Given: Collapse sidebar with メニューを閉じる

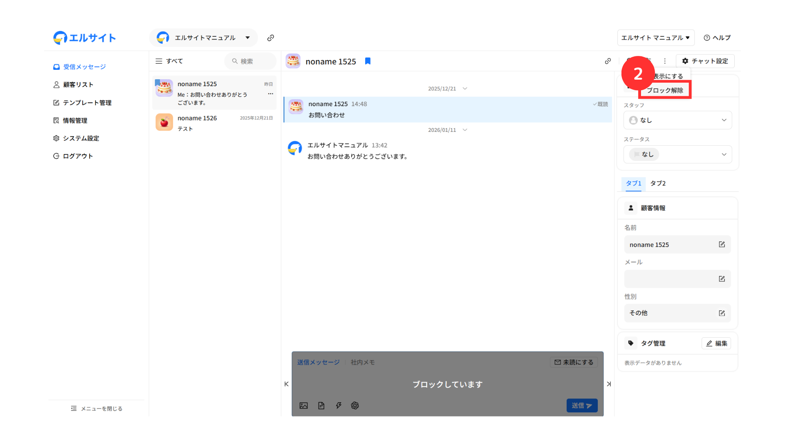Looking at the screenshot, I should (96, 408).
